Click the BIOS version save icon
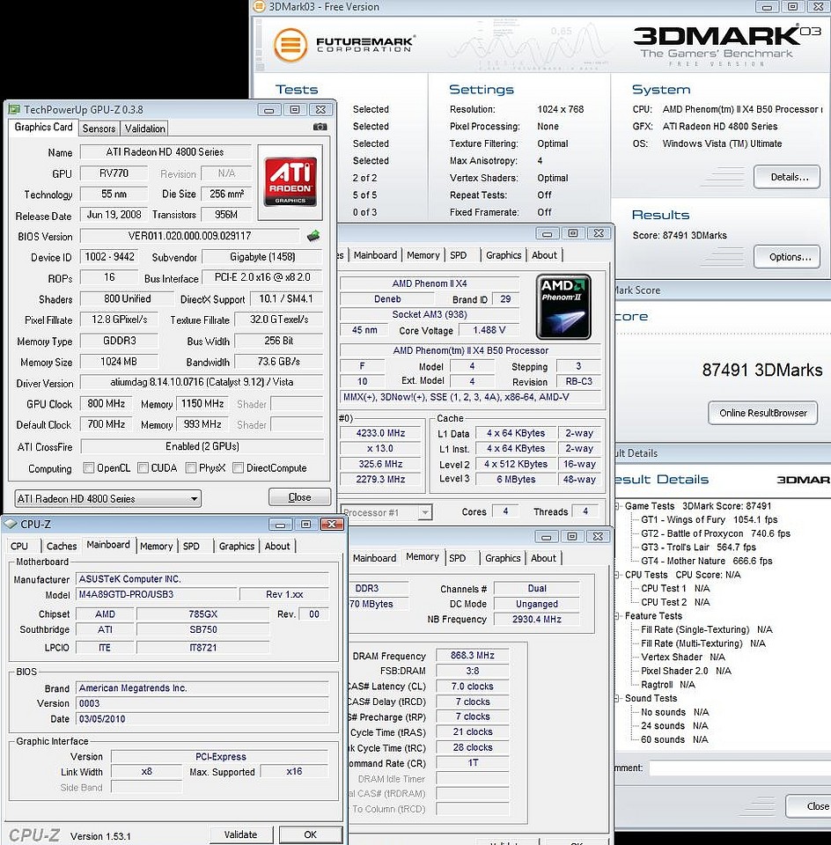831x845 pixels. [x=313, y=236]
